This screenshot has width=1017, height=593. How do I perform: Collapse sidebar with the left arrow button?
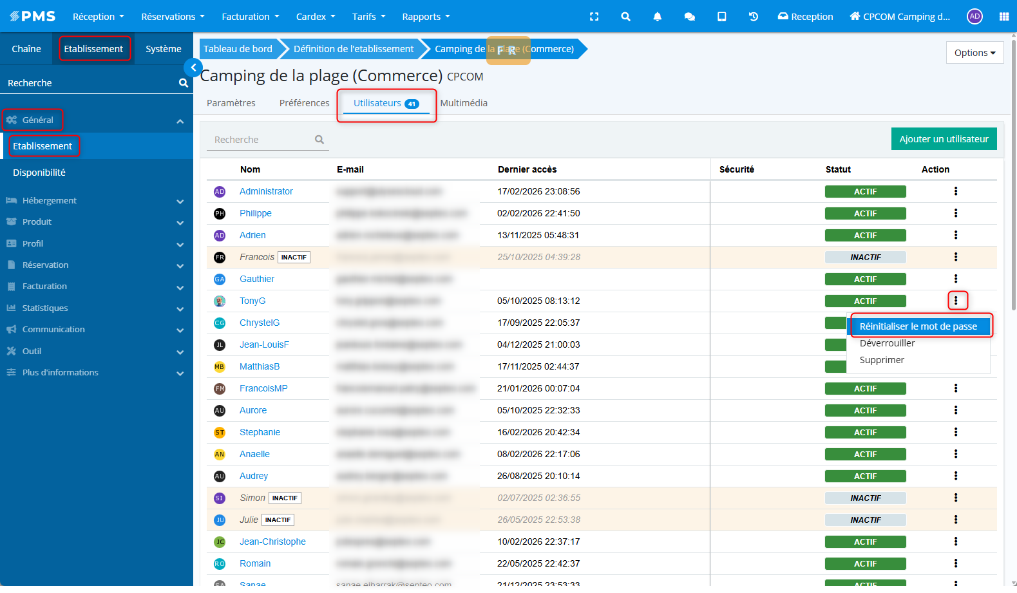pyautogui.click(x=193, y=68)
